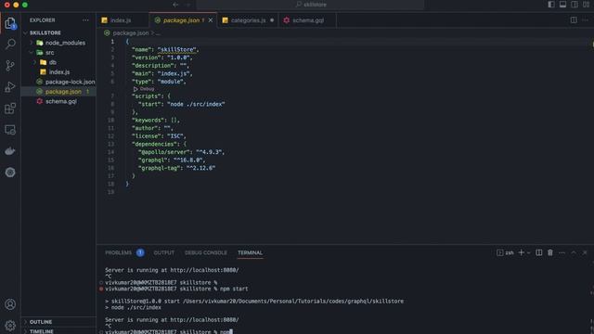Maximize the panel size with chevron
This screenshot has height=334, width=594.
tap(574, 252)
